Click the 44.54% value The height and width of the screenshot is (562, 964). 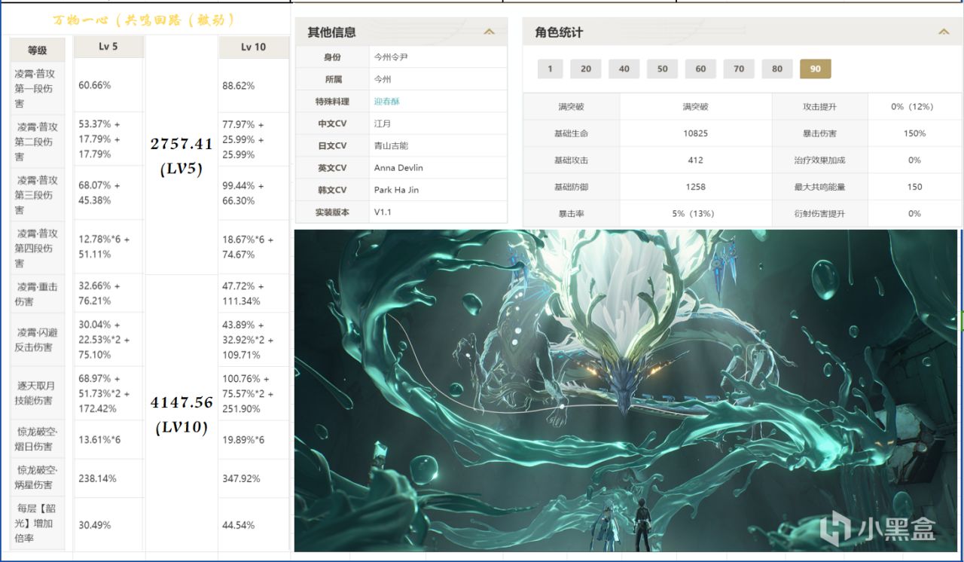(x=239, y=525)
